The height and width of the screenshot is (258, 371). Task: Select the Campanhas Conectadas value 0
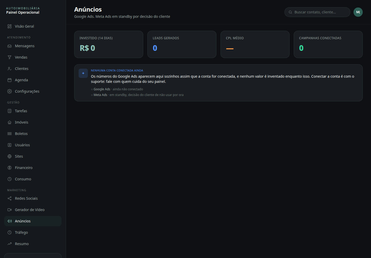[x=301, y=48]
